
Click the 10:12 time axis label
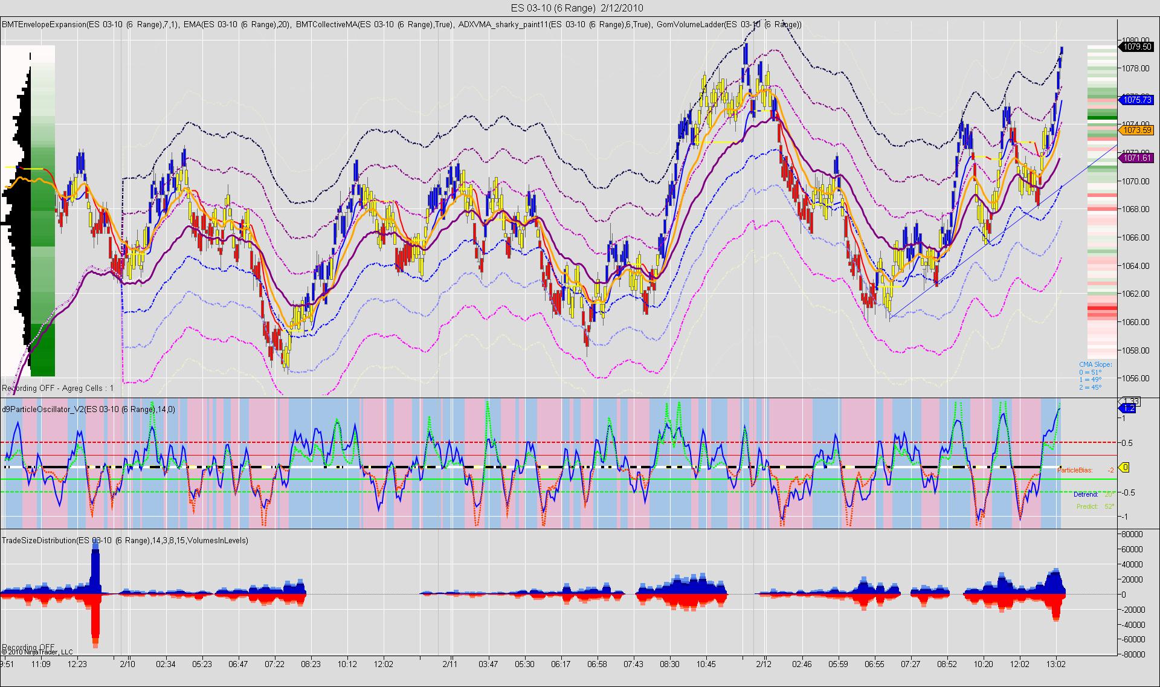point(347,663)
